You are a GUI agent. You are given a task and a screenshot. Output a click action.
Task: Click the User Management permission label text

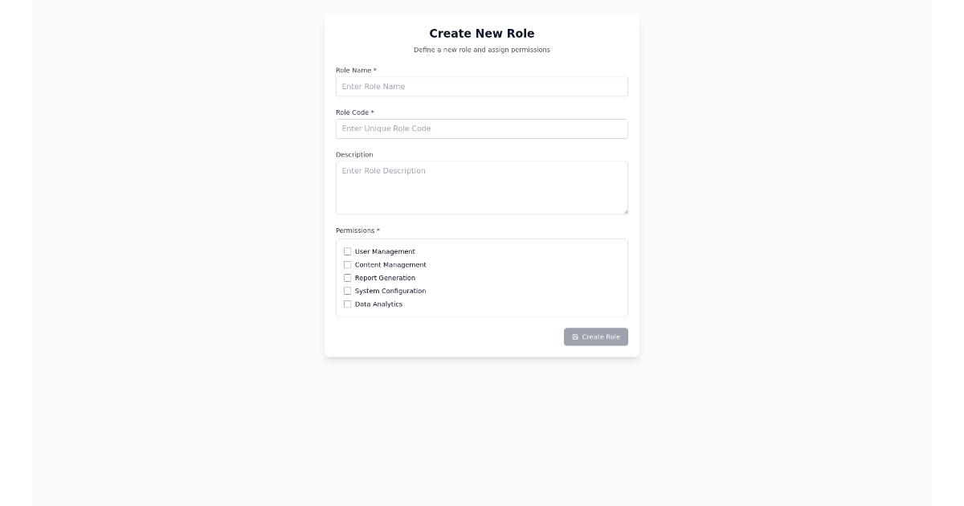coord(385,251)
